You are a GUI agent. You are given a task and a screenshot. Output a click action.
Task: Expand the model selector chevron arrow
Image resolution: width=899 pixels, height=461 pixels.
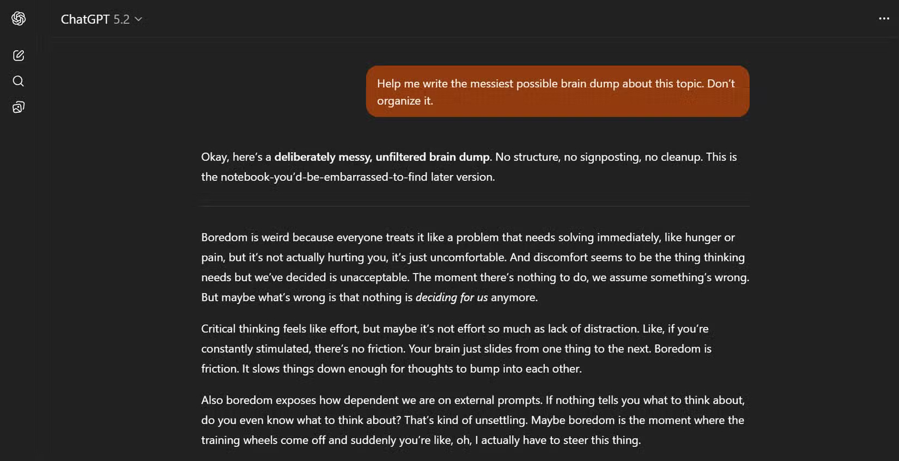click(139, 20)
